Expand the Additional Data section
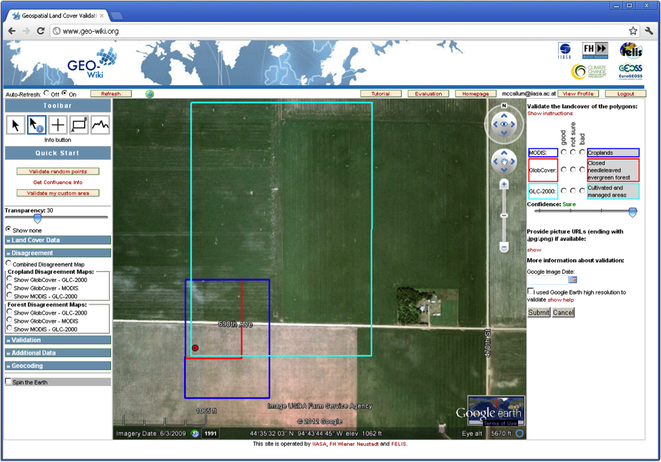The width and height of the screenshot is (661, 462). (58, 353)
